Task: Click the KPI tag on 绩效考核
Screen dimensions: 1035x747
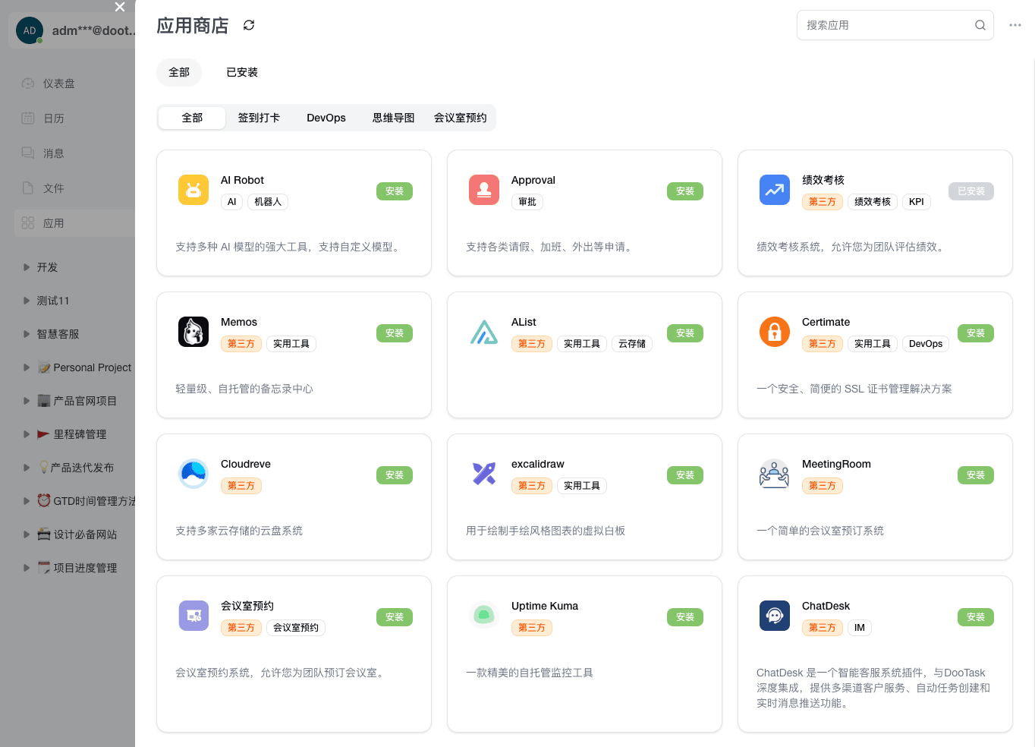Action: pos(917,202)
